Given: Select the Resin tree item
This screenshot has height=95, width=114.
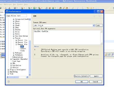Looking at the screenshot, I should (17, 34).
